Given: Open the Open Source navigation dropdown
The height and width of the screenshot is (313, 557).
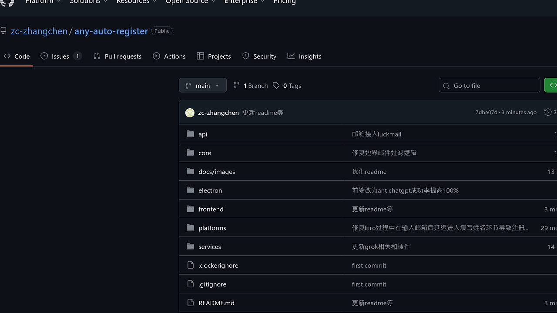Looking at the screenshot, I should [191, 2].
